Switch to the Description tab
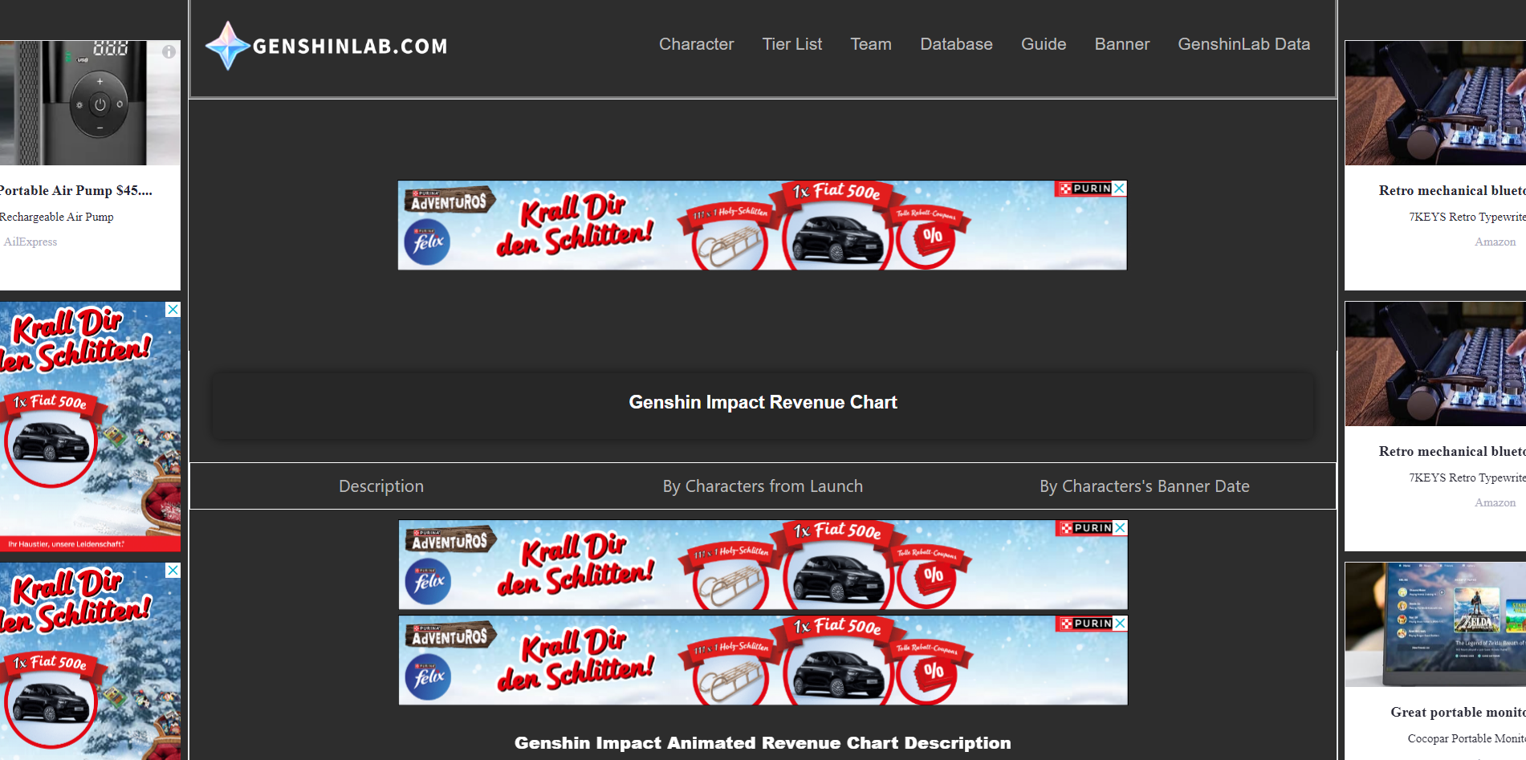This screenshot has height=760, width=1526. (x=381, y=486)
